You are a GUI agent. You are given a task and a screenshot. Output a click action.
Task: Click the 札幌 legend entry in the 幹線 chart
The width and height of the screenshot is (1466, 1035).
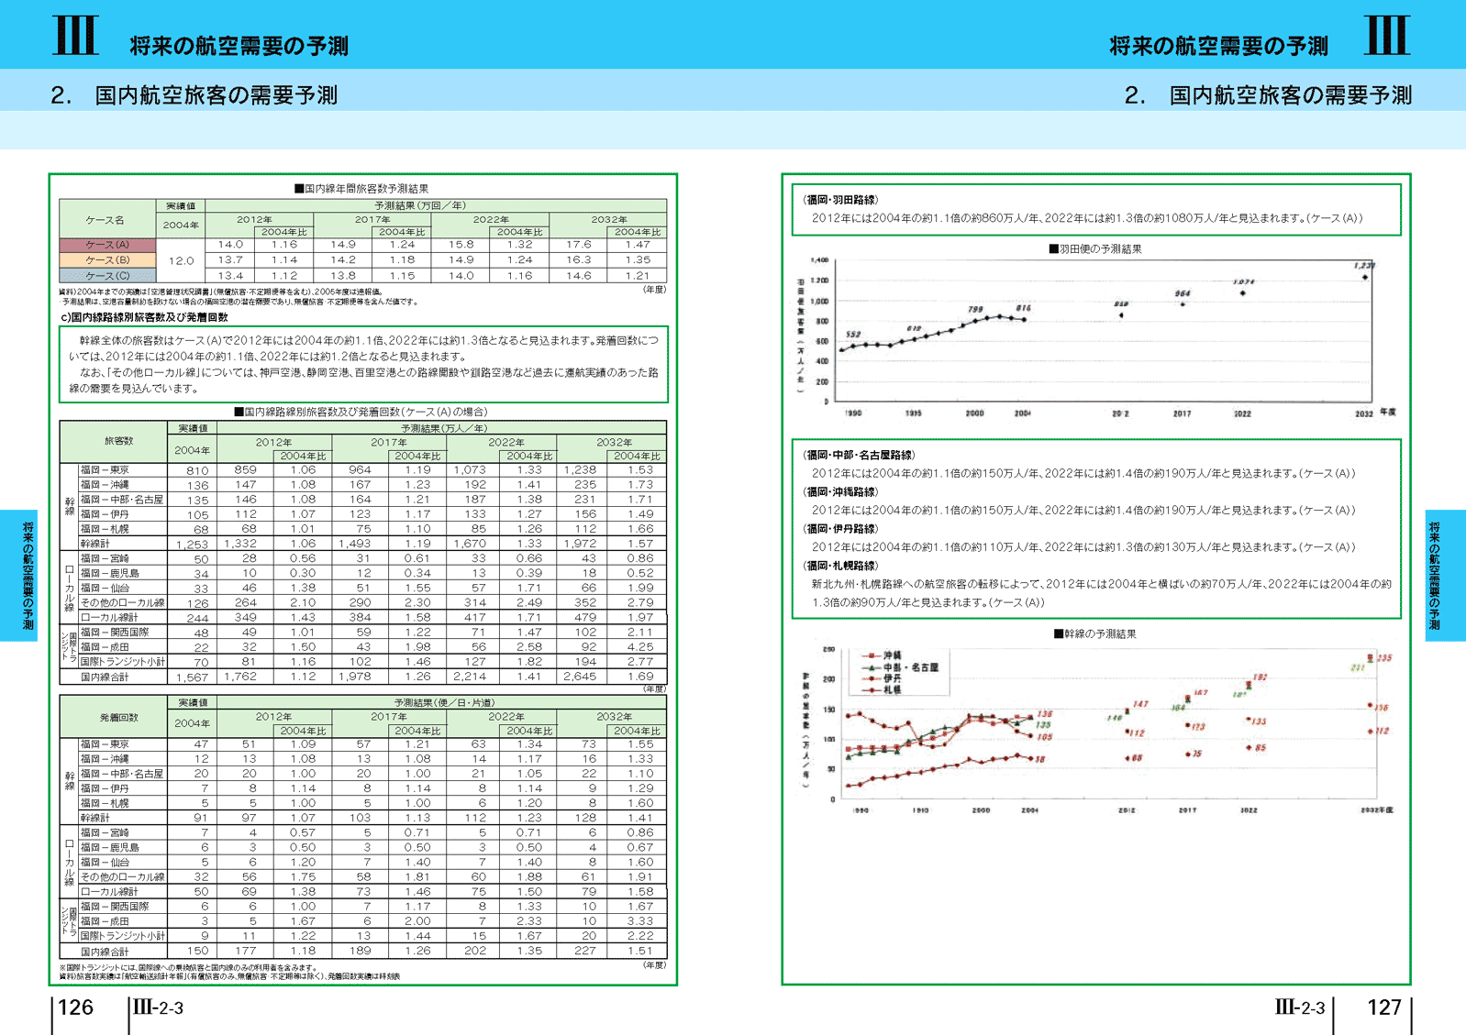click(882, 689)
